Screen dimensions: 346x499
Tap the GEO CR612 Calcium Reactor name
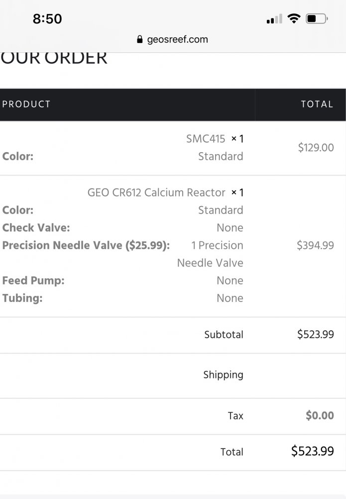tap(156, 192)
